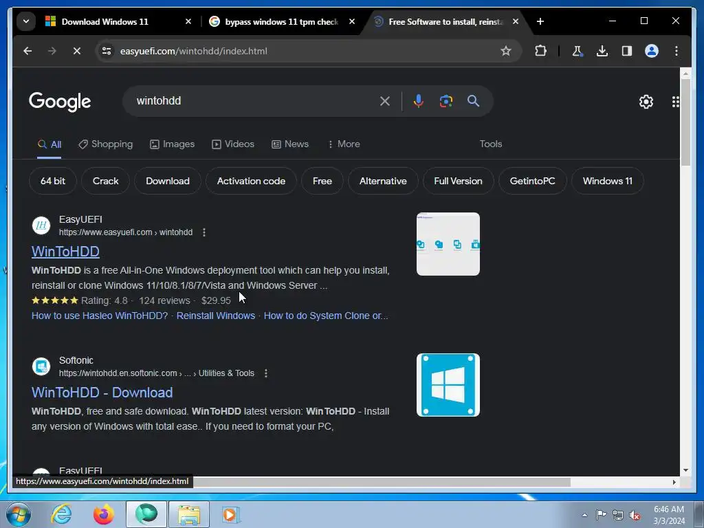704x528 pixels.
Task: Select the All results tab
Action: (x=49, y=144)
